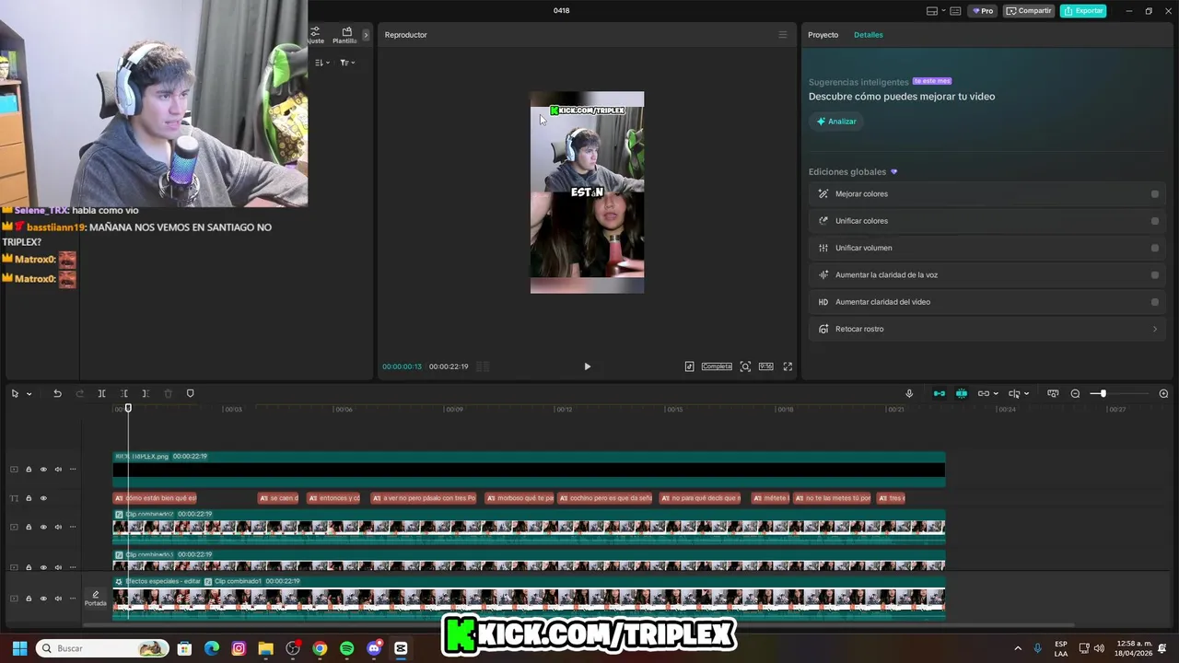Expand more media tabs with arrow
The width and height of the screenshot is (1179, 663).
tap(366, 35)
